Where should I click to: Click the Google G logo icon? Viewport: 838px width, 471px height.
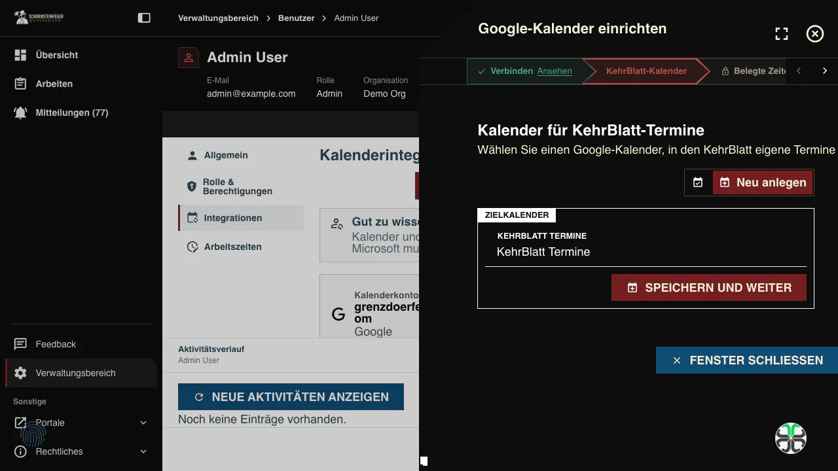pos(338,314)
